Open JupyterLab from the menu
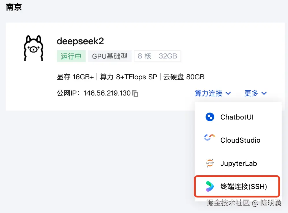Viewport: 288px width, 213px height. [238, 164]
